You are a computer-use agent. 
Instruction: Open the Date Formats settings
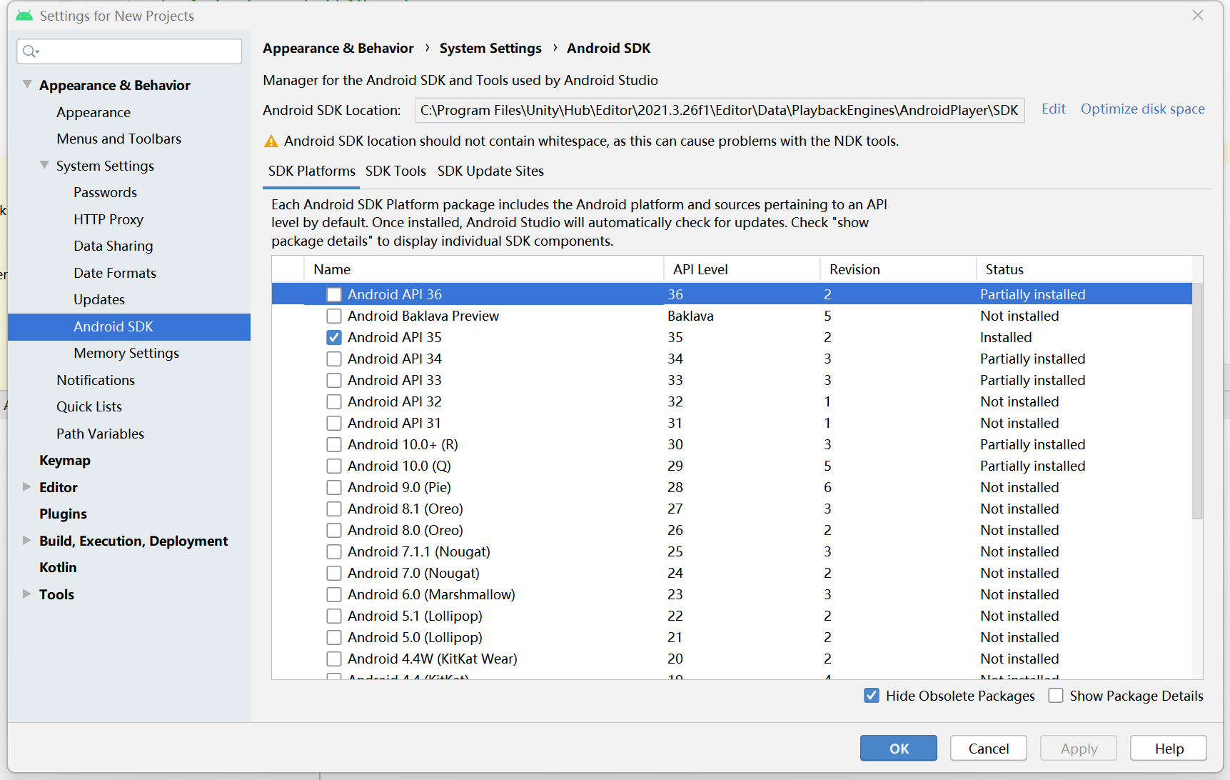[114, 273]
